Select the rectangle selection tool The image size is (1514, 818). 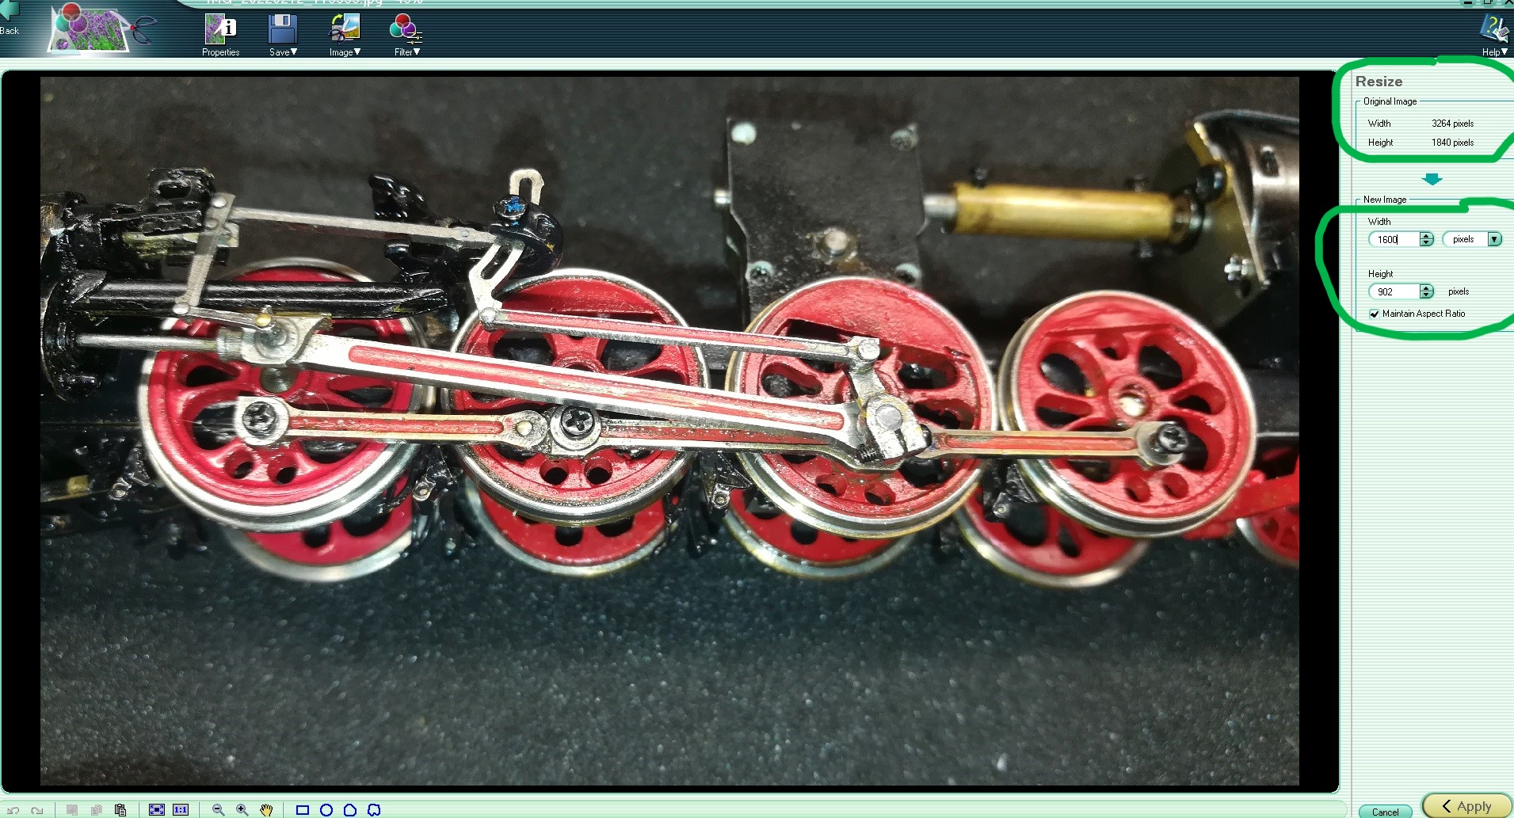[x=302, y=809]
